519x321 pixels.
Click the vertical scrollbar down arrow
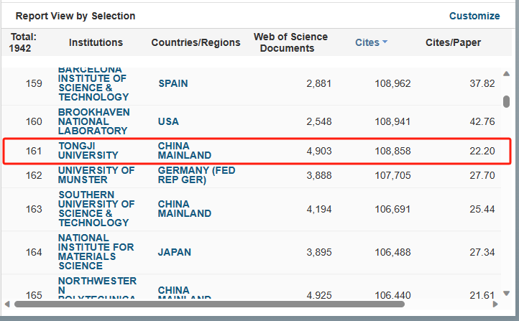click(x=506, y=294)
